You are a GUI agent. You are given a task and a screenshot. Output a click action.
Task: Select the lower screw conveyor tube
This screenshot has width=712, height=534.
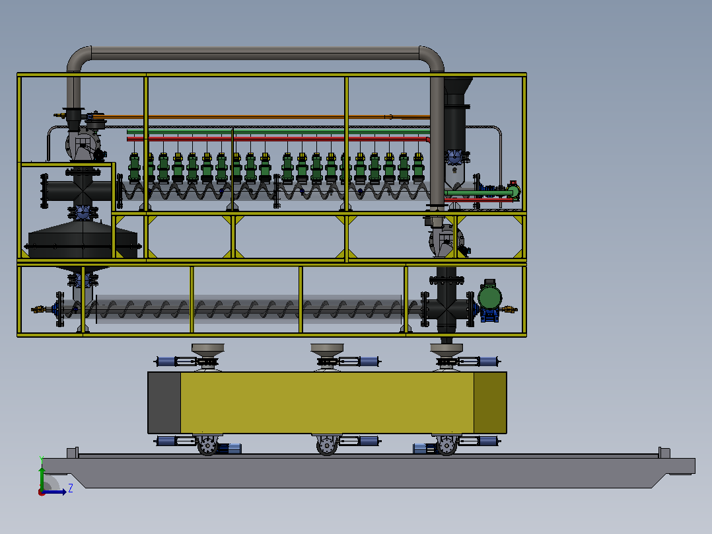tap(249, 309)
